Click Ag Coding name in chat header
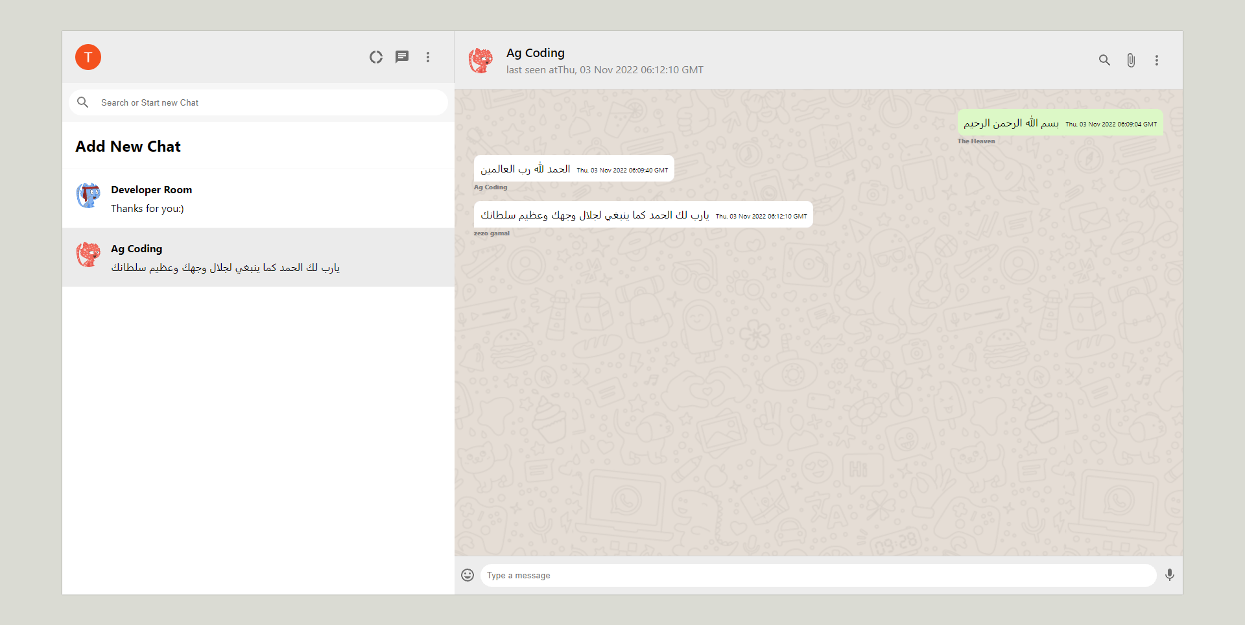Image resolution: width=1245 pixels, height=625 pixels. click(x=536, y=53)
